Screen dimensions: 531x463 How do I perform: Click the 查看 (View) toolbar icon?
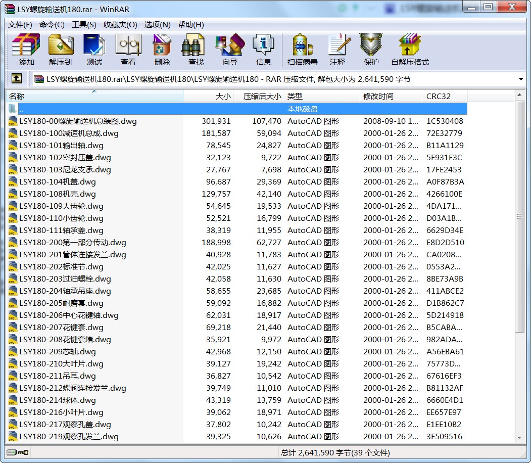[x=128, y=44]
